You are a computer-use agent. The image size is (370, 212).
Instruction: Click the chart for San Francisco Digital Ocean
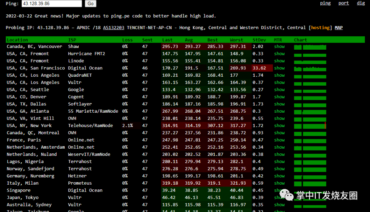[310, 68]
